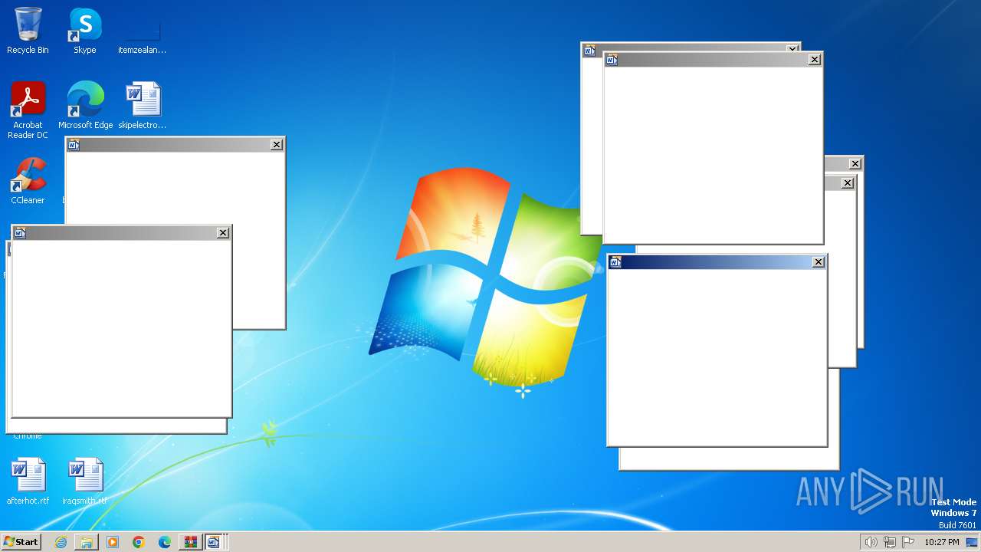The image size is (981, 552).
Task: Open the network status tray icon
Action: 890,542
